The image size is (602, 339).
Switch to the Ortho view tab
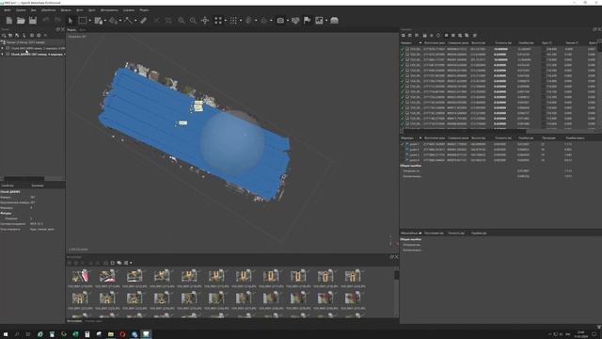point(82,29)
